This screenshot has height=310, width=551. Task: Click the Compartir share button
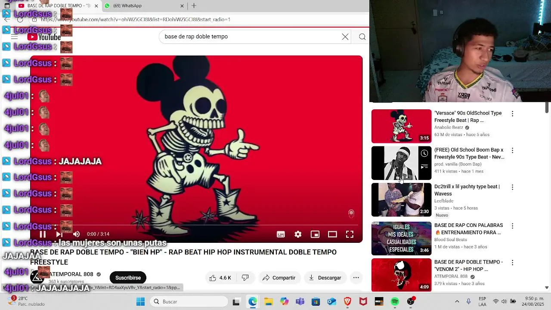[279, 278]
